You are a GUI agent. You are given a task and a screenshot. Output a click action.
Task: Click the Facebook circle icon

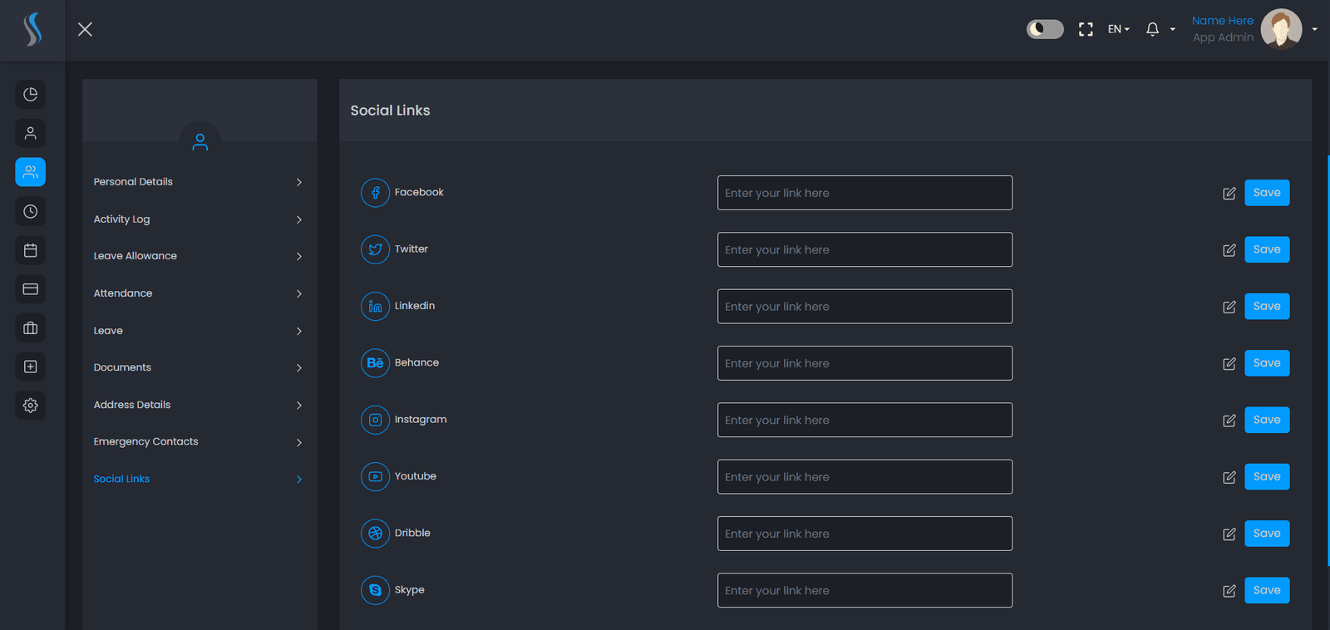[375, 193]
